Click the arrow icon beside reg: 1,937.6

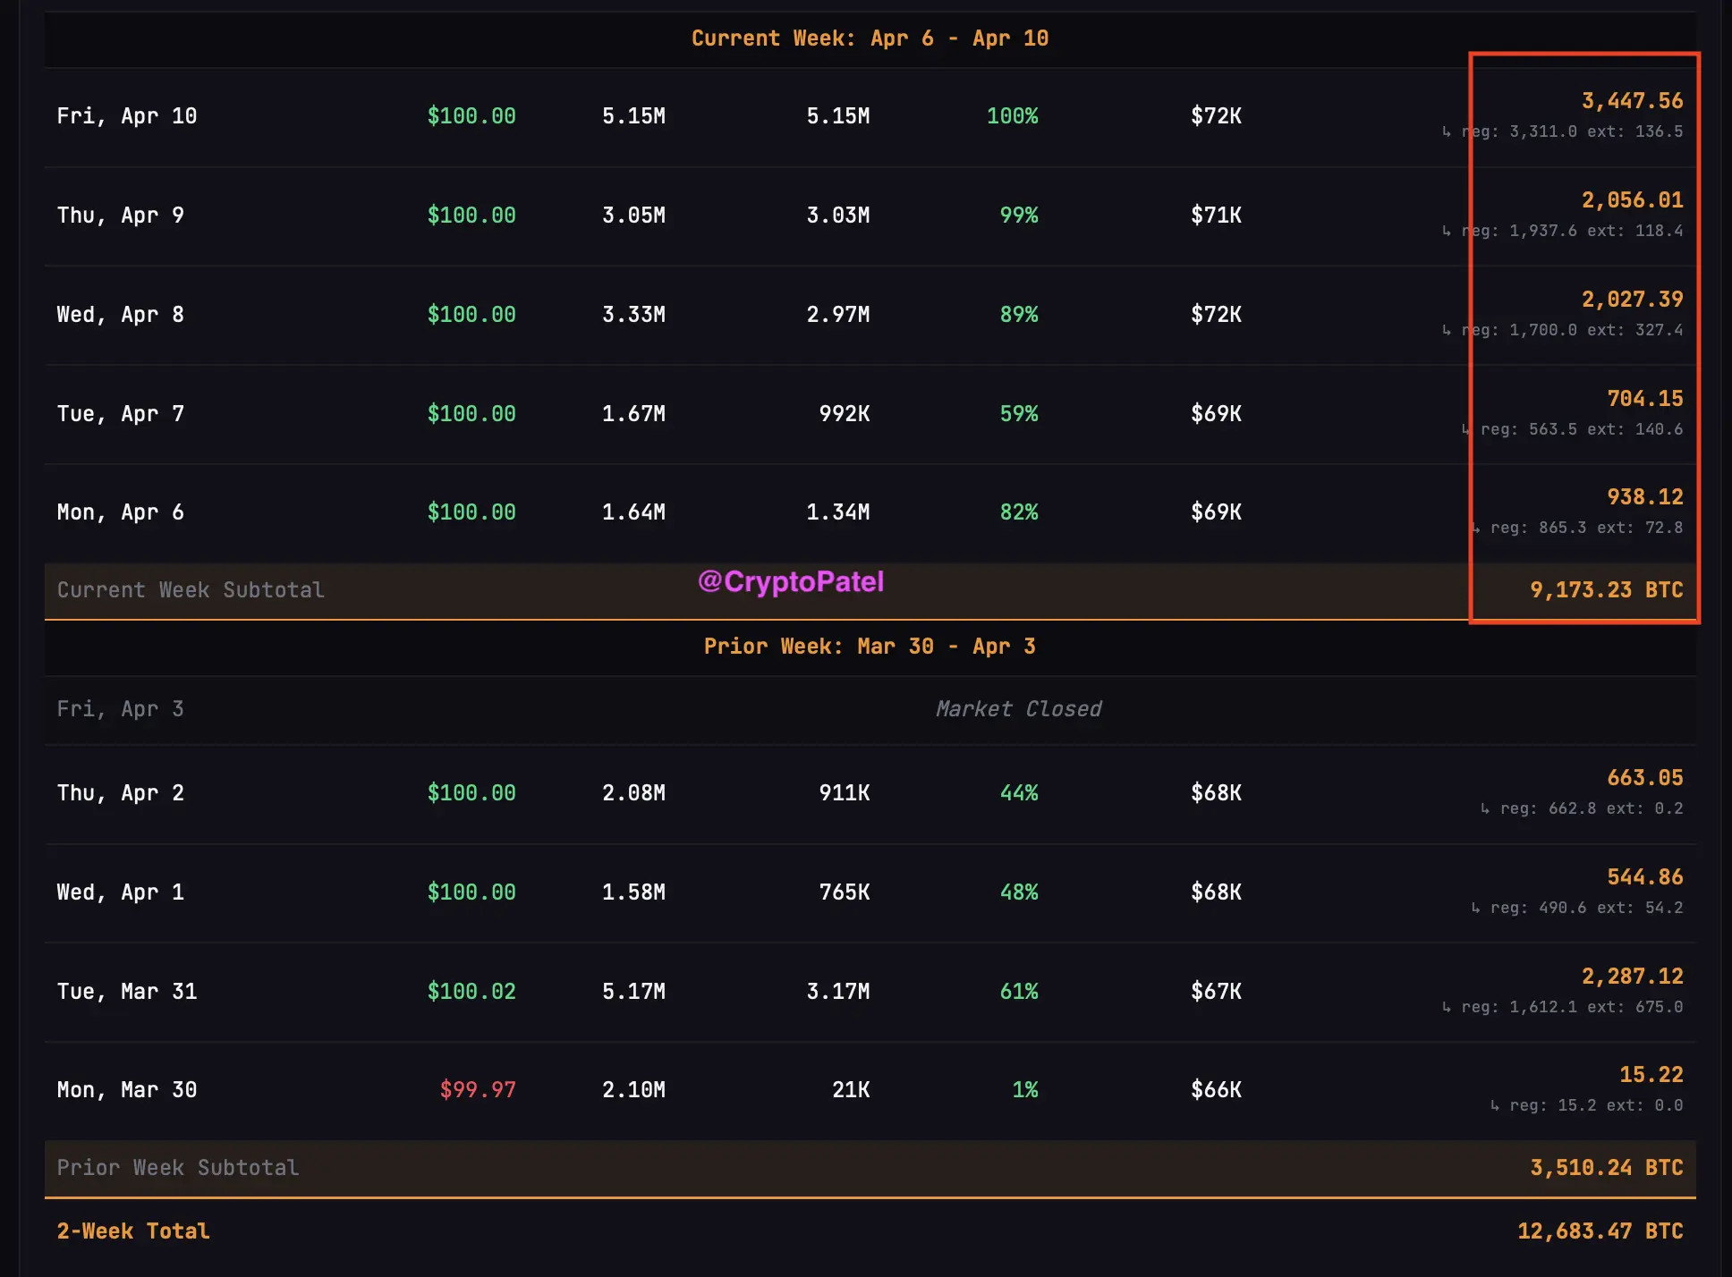(x=1447, y=232)
